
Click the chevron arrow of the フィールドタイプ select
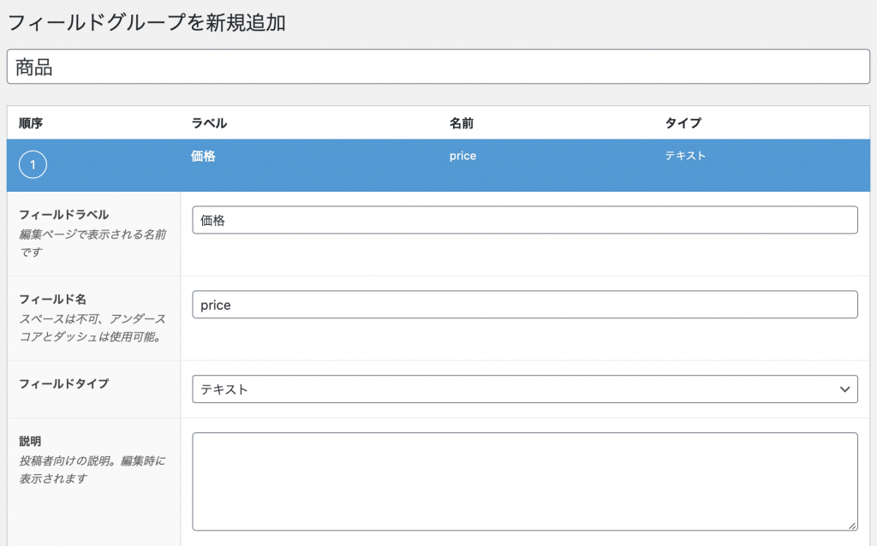[844, 389]
